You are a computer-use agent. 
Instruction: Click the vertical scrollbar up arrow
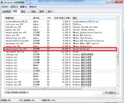pyautogui.click(x=117, y=17)
